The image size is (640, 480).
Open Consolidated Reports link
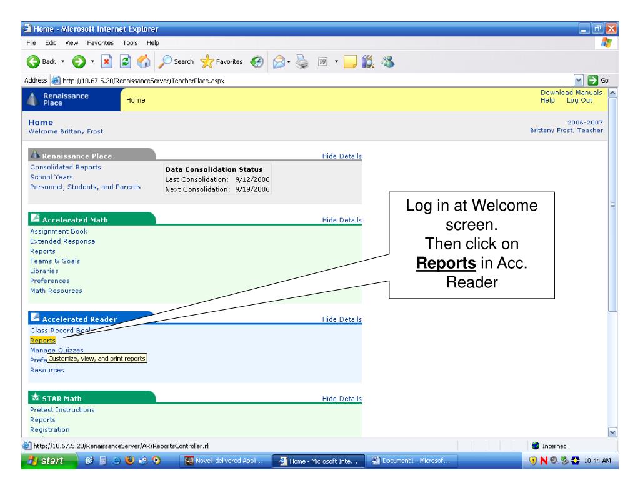(x=65, y=167)
